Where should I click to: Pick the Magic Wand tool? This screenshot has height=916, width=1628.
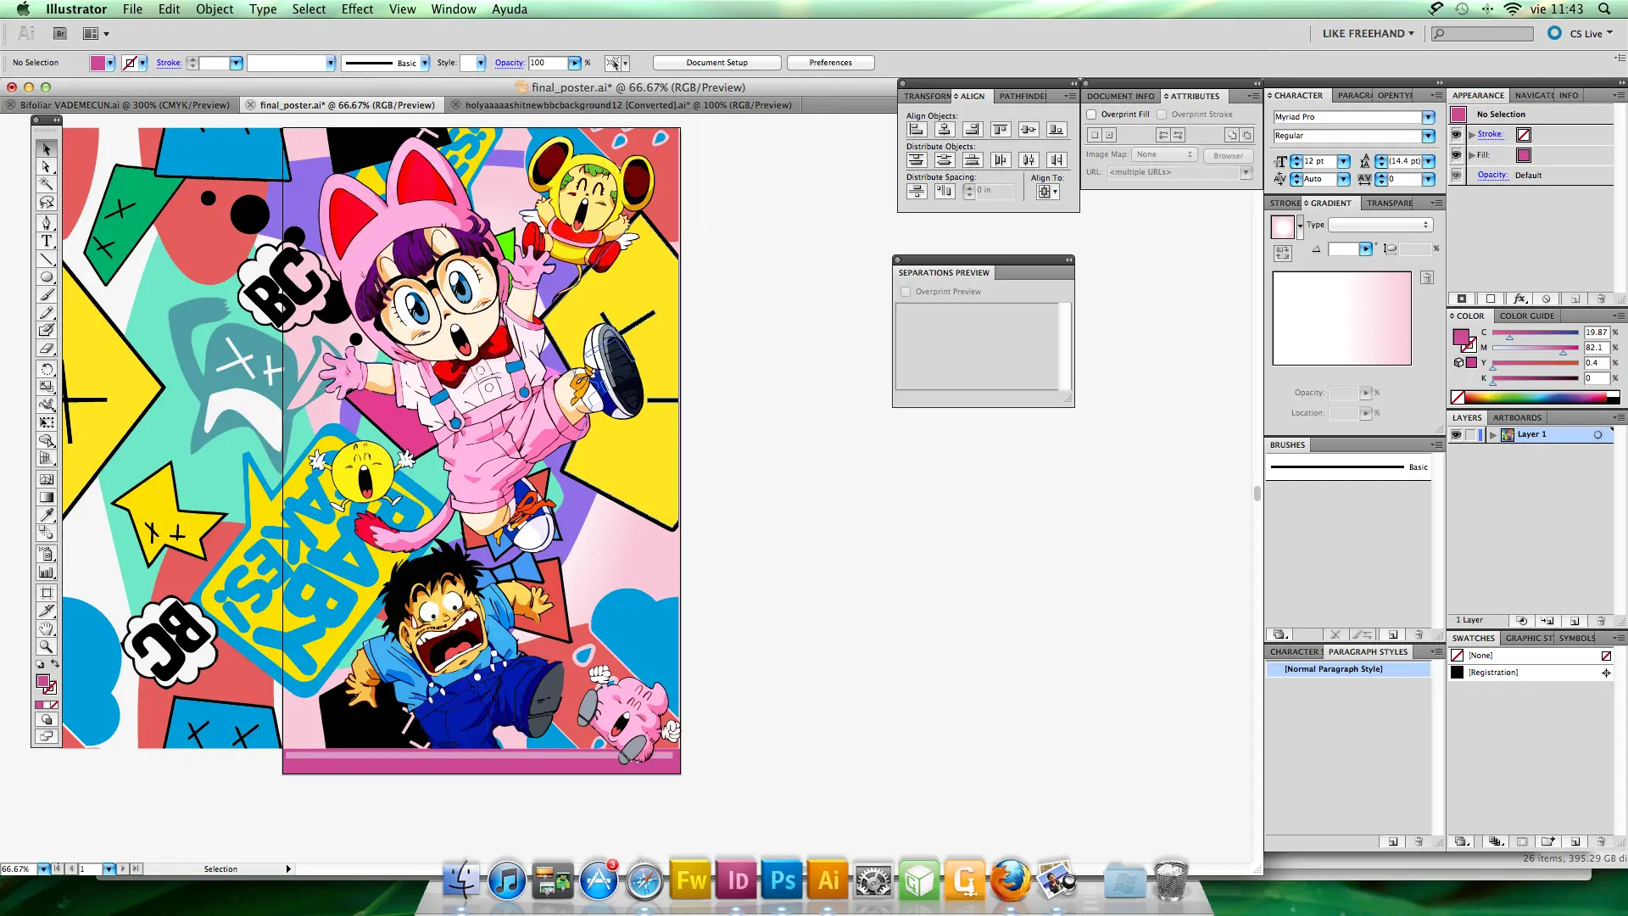pyautogui.click(x=47, y=184)
